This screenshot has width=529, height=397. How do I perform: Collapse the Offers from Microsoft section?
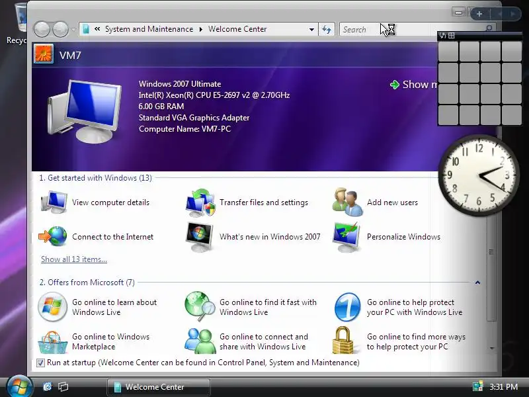477,283
